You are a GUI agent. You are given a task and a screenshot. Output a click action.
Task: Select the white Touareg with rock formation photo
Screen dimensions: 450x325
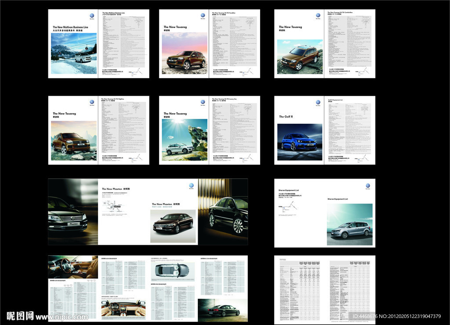coord(185,140)
